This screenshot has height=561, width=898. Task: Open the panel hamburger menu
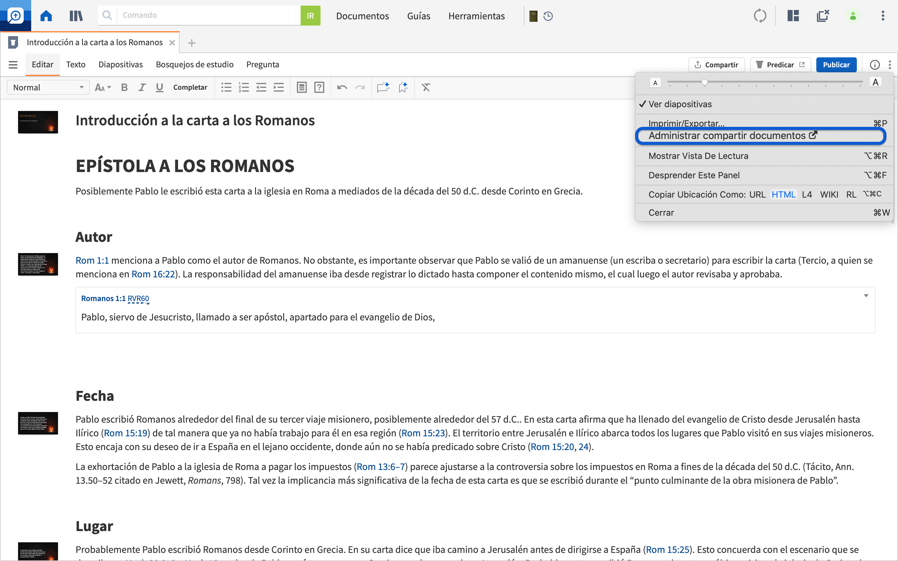click(13, 65)
